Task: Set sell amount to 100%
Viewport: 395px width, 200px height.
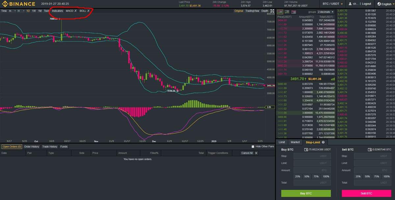Action: coord(386,176)
